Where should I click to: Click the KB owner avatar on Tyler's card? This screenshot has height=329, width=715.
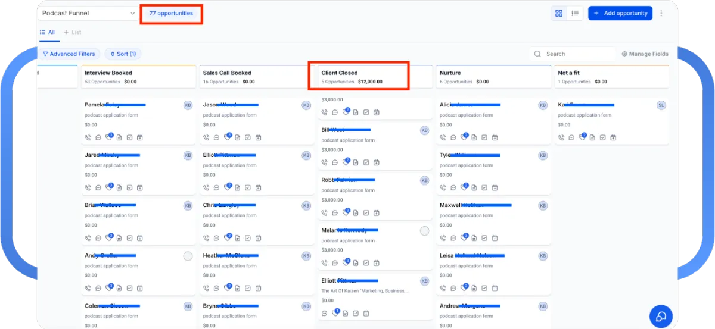click(542, 155)
